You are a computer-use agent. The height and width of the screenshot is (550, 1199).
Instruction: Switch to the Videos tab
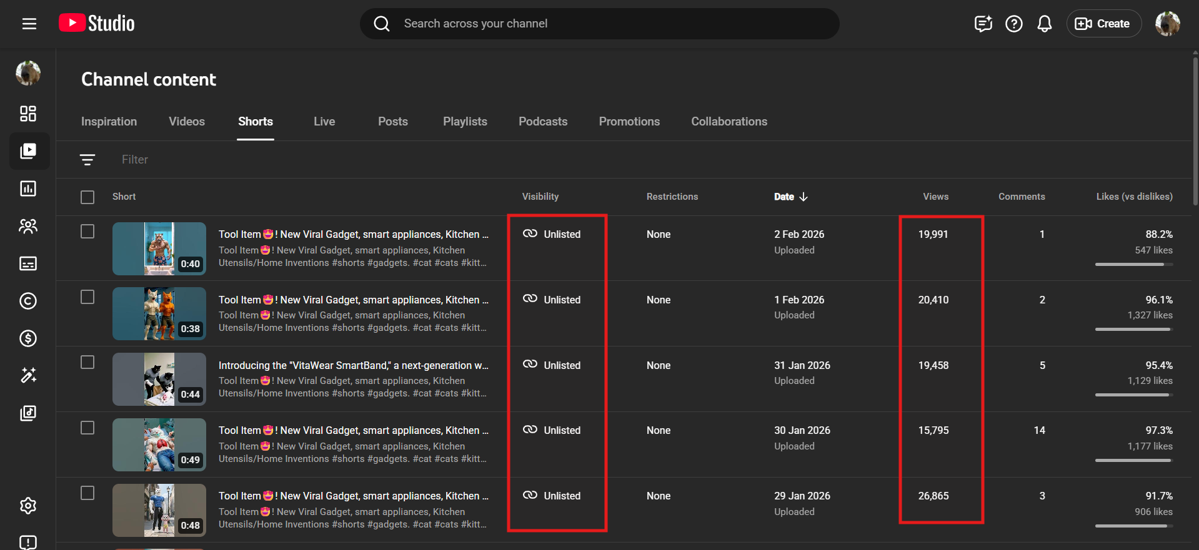pos(186,122)
